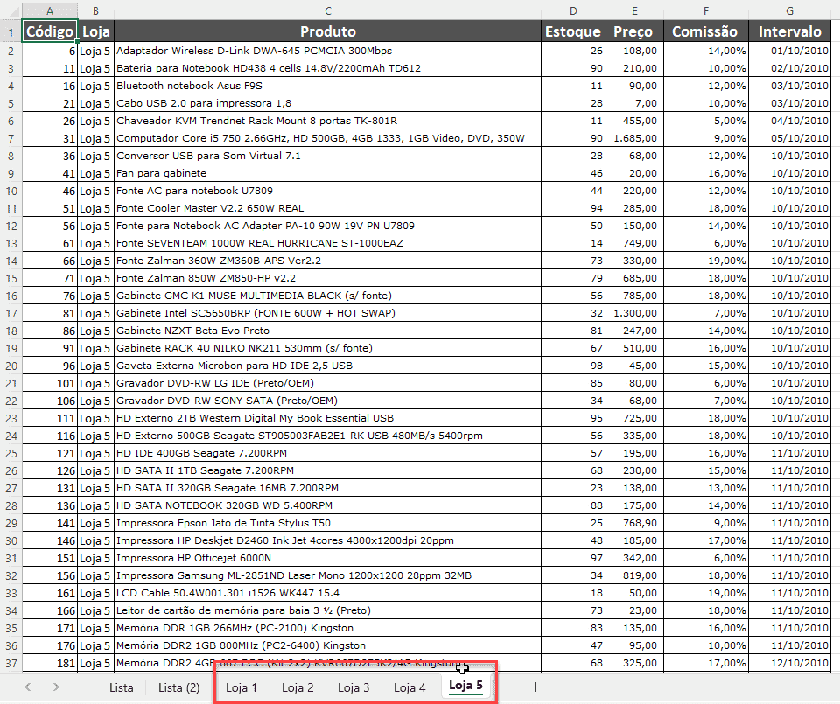Screen dimensions: 840x704
Task: Click the select-all corner triangle
Action: tap(15, 11)
